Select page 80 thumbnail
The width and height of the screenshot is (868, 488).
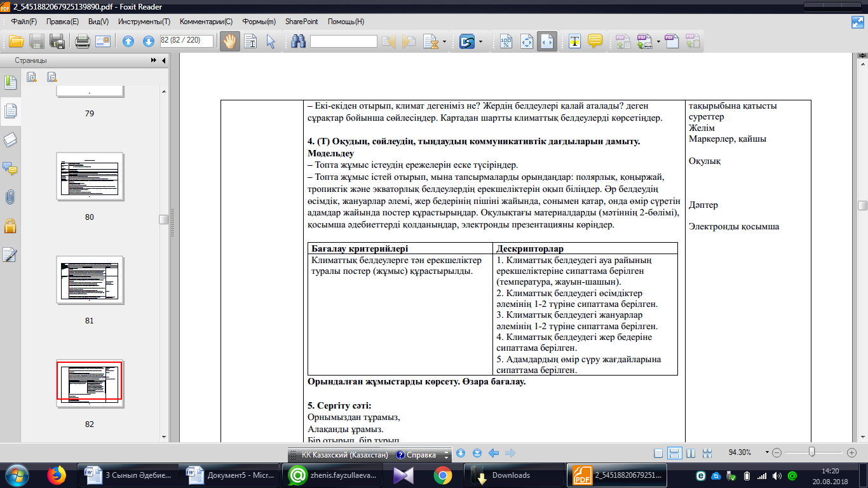(89, 176)
